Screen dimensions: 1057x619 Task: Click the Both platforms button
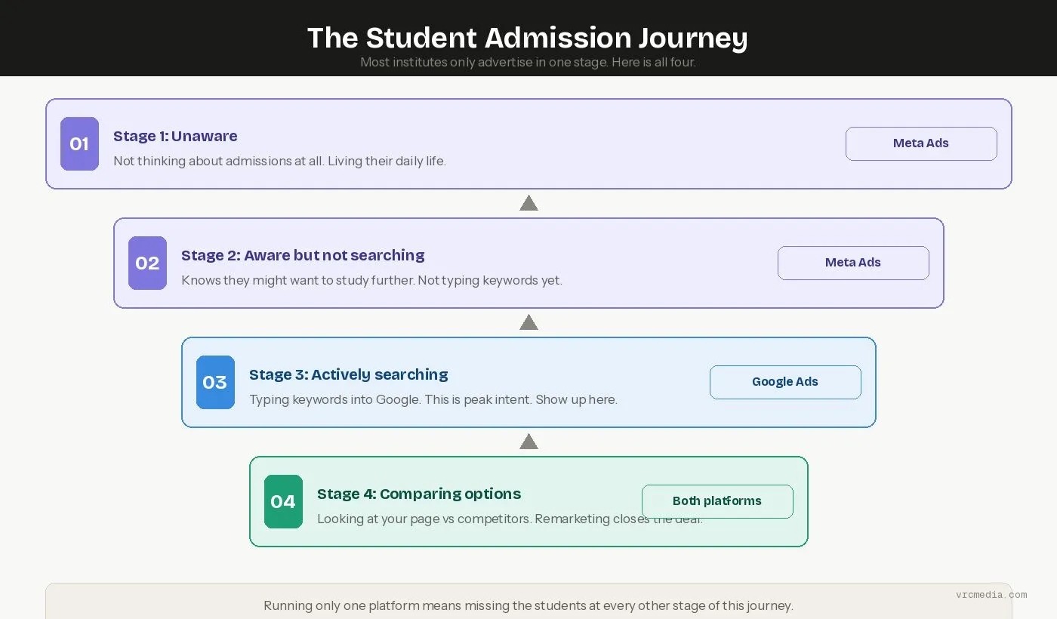click(717, 501)
